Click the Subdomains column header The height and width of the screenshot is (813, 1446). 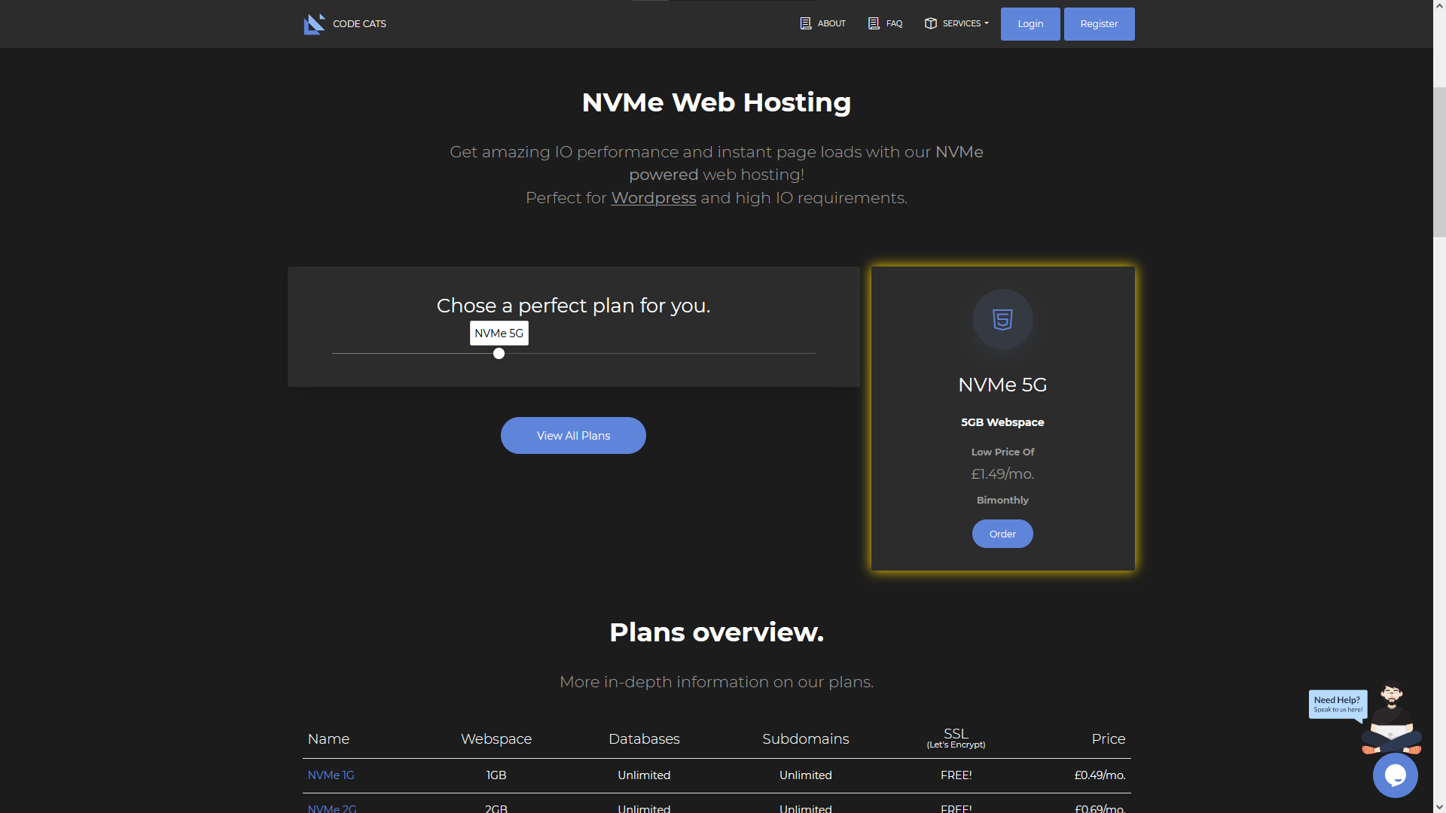(x=805, y=739)
